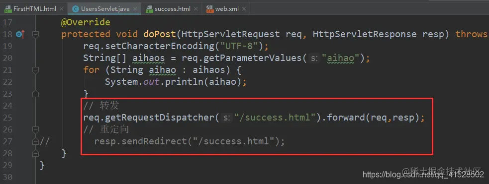This screenshot has width=489, height=184.
Task: Close the success.html tab
Action: (x=196, y=9)
